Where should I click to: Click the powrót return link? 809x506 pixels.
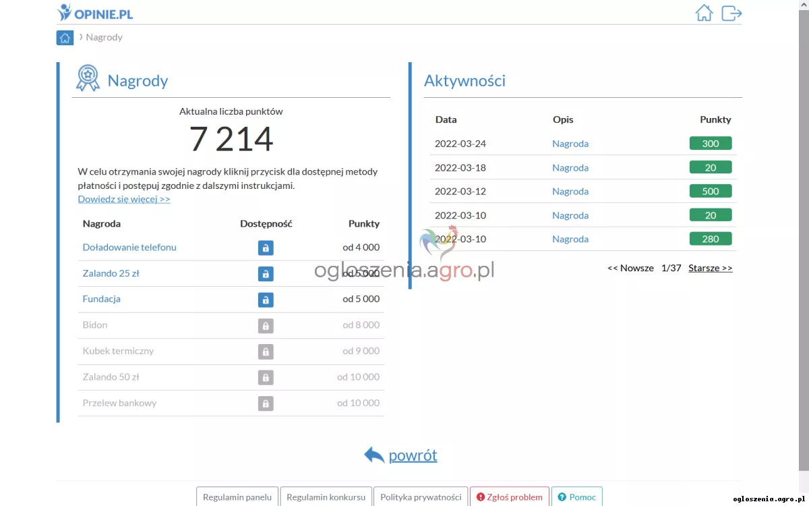(413, 455)
